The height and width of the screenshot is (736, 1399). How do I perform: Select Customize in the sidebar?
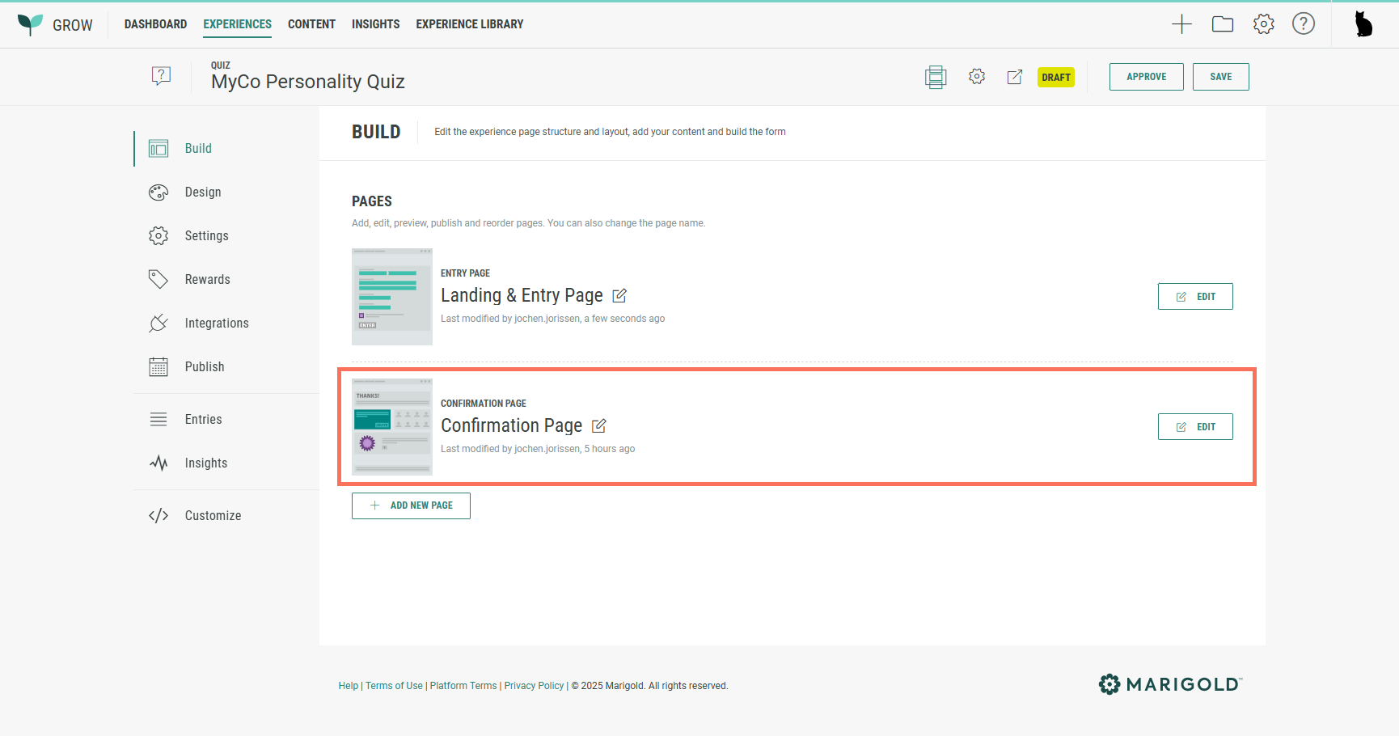[213, 516]
